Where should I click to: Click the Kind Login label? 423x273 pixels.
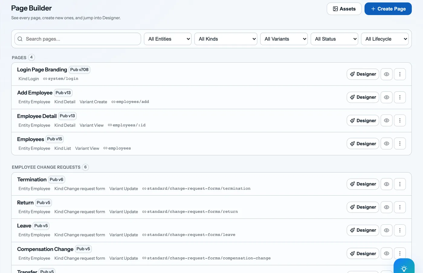29,79
